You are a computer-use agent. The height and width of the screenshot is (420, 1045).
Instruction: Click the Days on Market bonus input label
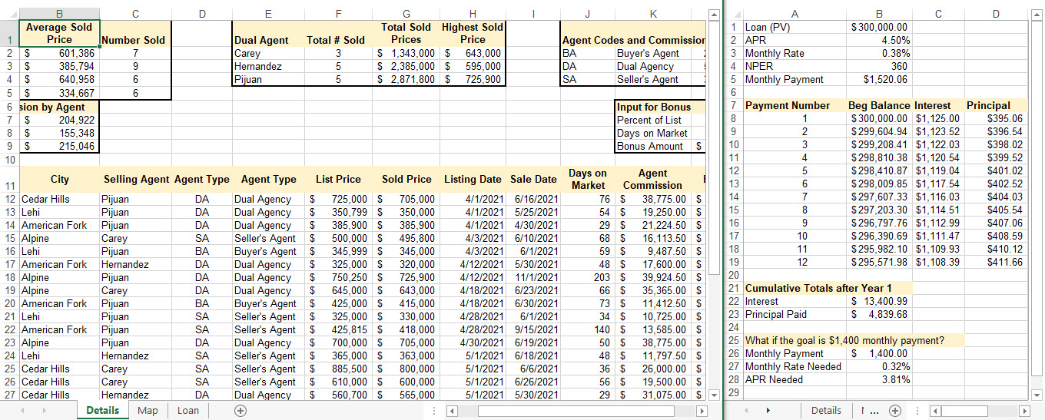click(653, 133)
